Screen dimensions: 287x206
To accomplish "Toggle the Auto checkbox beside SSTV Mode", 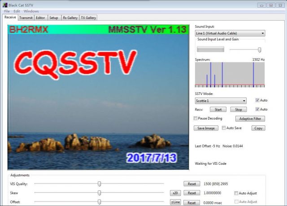I will point(257,100).
